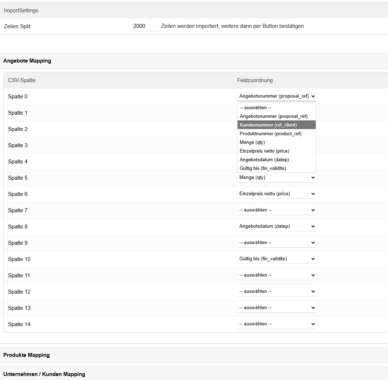Collapse the Angebote Mapping section header
Viewport: 388px width, 380px height.
27,61
